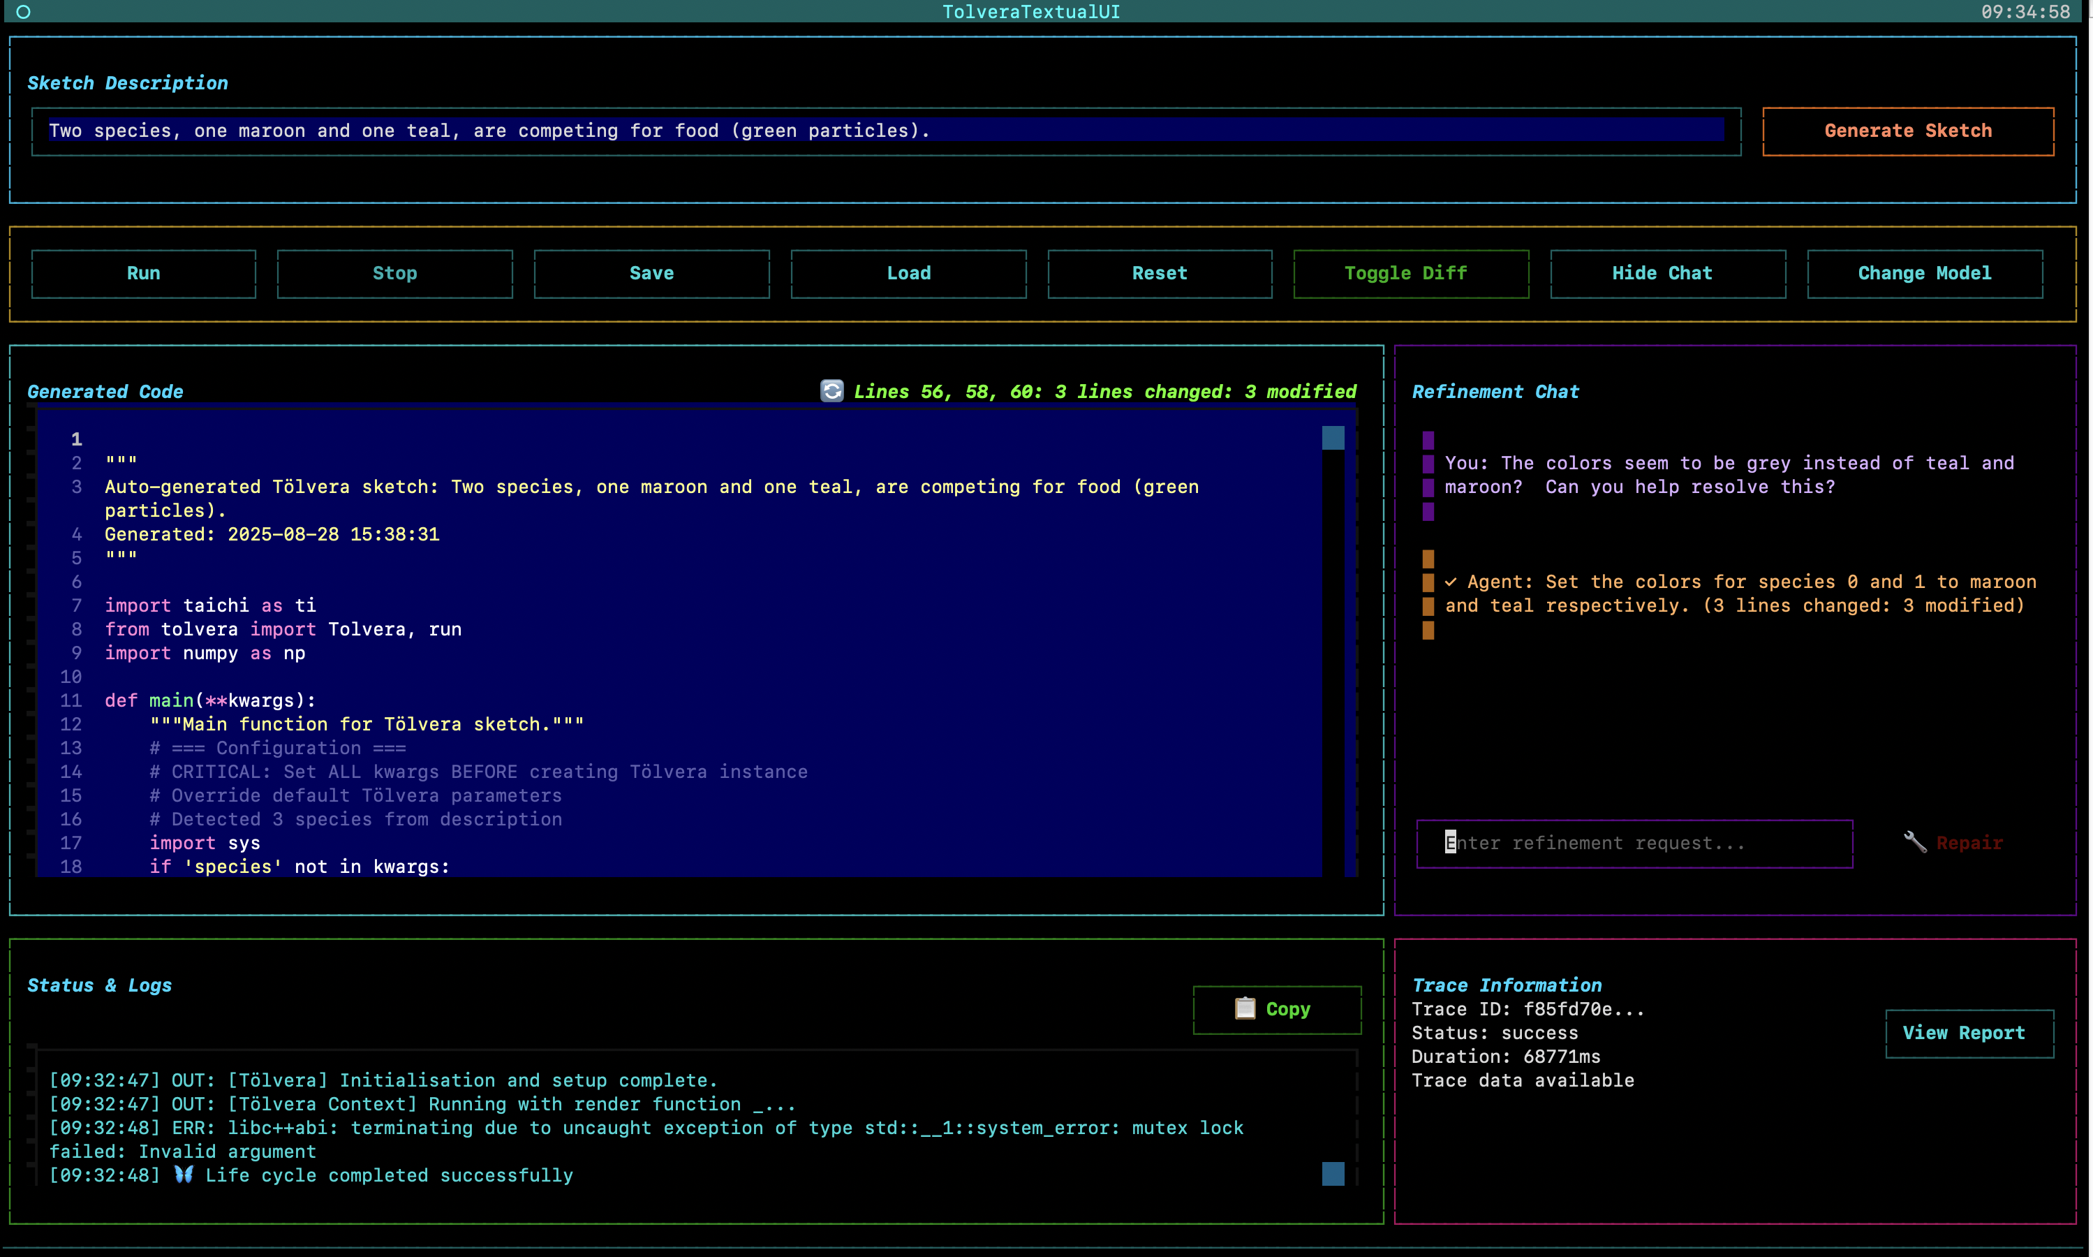2093x1257 pixels.
Task: Click the logs panel scrollbar thumb
Action: [x=1333, y=1173]
